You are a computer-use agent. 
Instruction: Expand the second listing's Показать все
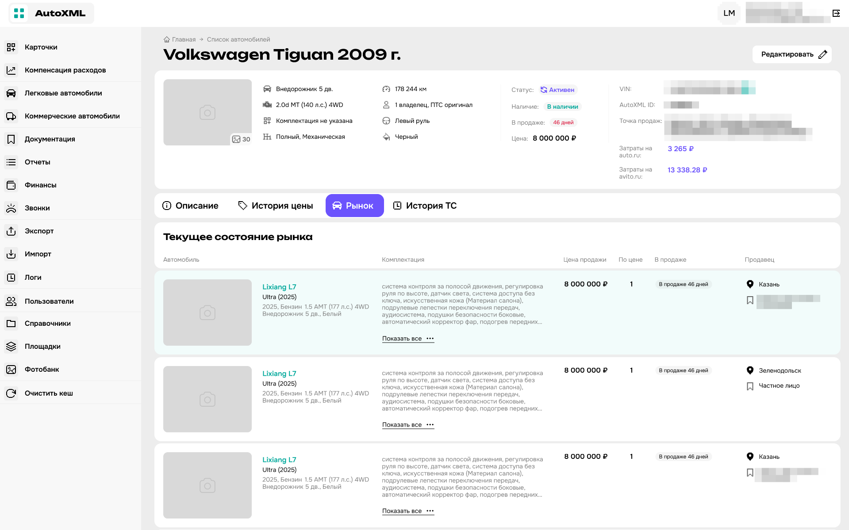click(407, 425)
